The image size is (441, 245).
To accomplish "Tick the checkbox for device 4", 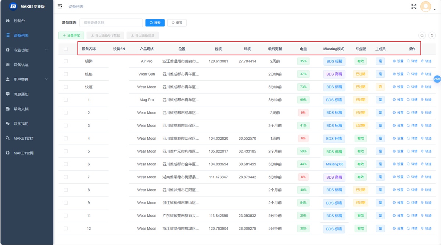I will click(x=66, y=138).
